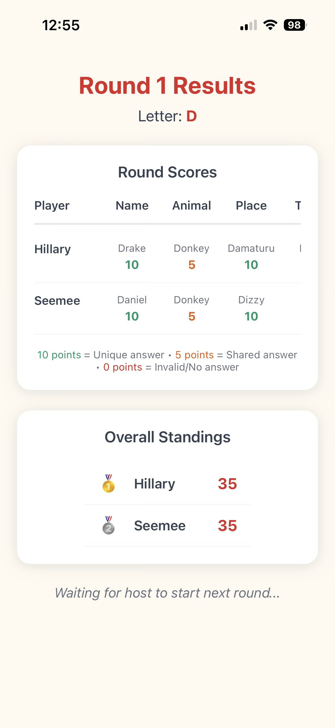The height and width of the screenshot is (728, 335).
Task: Tap the silver second-place medal icon
Action: [108, 525]
